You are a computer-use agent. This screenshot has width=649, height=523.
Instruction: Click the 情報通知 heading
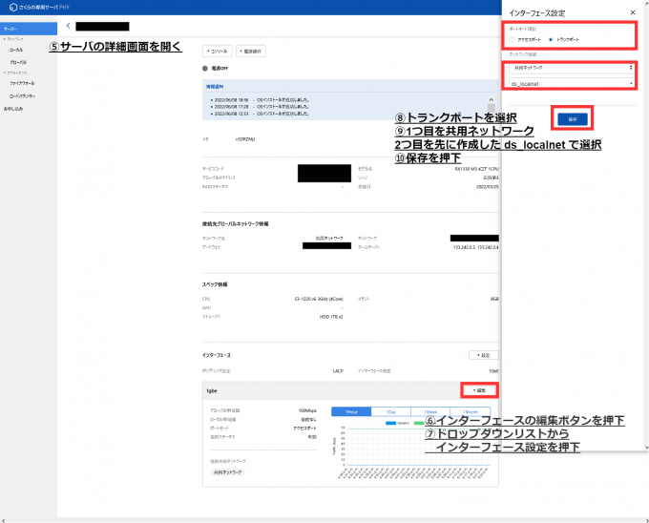(x=215, y=87)
